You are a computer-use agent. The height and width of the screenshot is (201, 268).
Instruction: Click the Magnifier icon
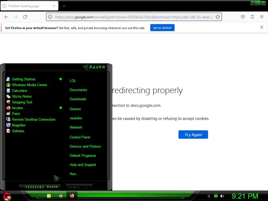(8, 125)
